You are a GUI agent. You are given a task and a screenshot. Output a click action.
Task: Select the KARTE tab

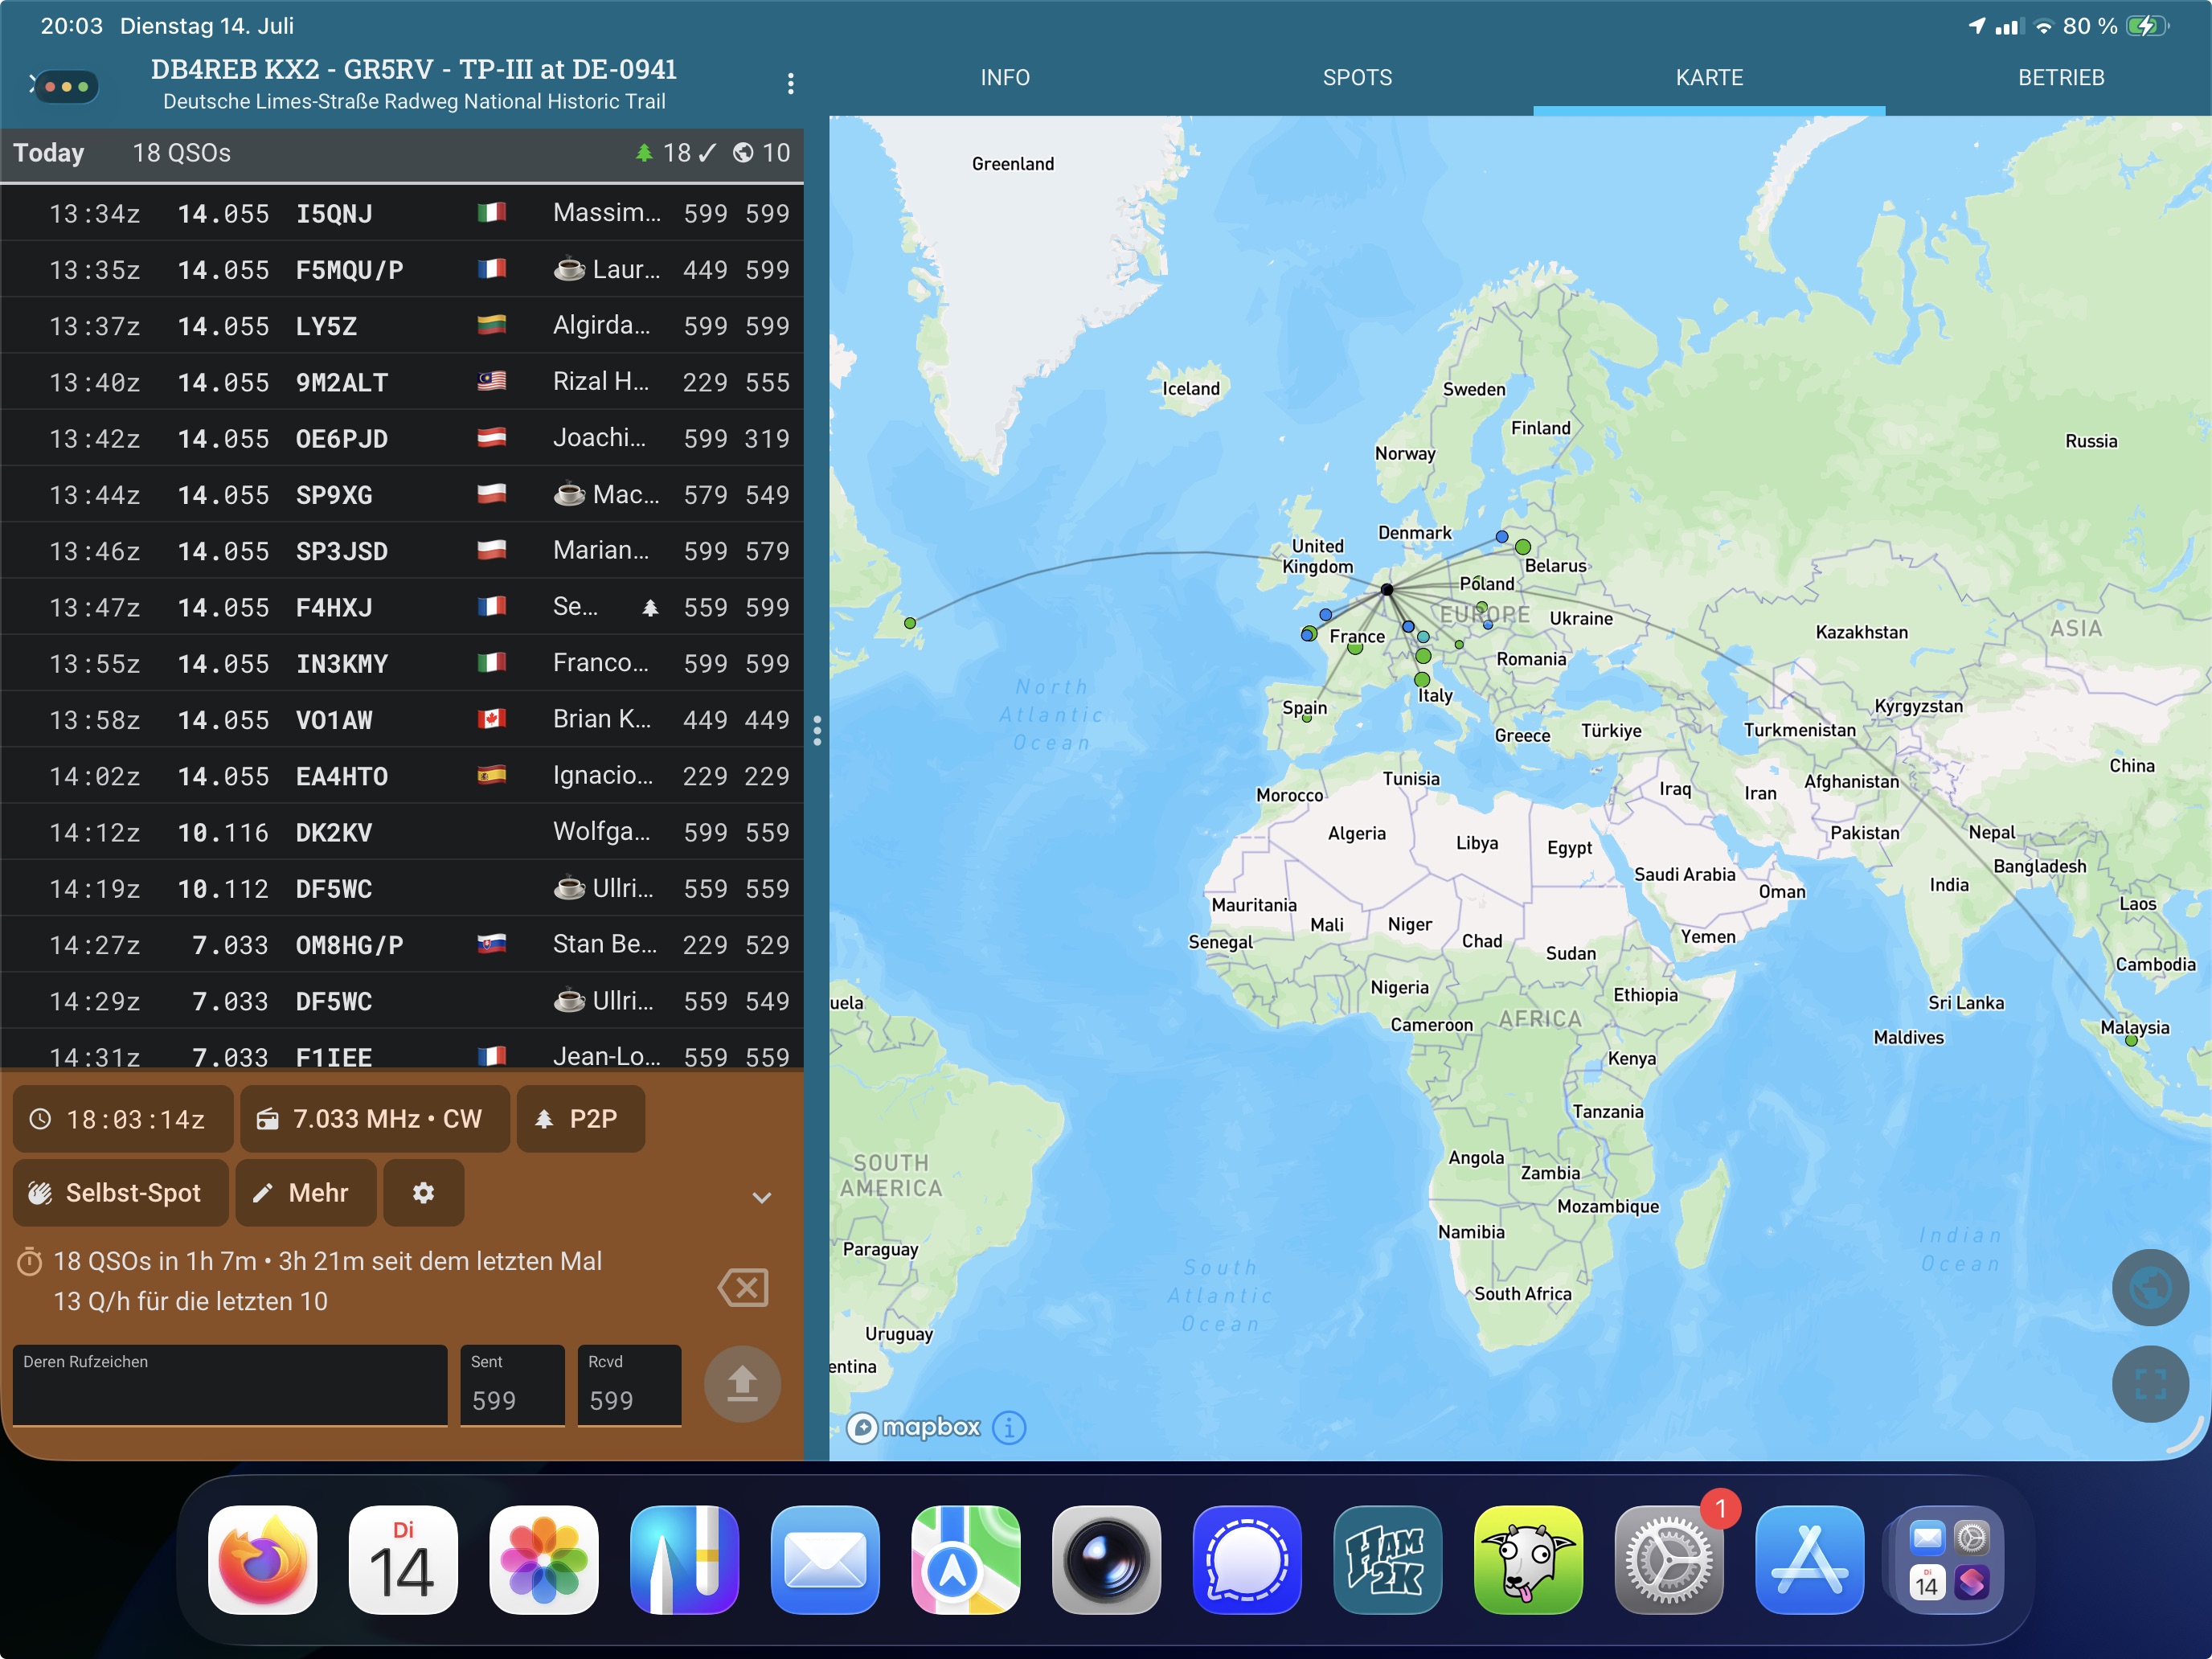[1709, 78]
